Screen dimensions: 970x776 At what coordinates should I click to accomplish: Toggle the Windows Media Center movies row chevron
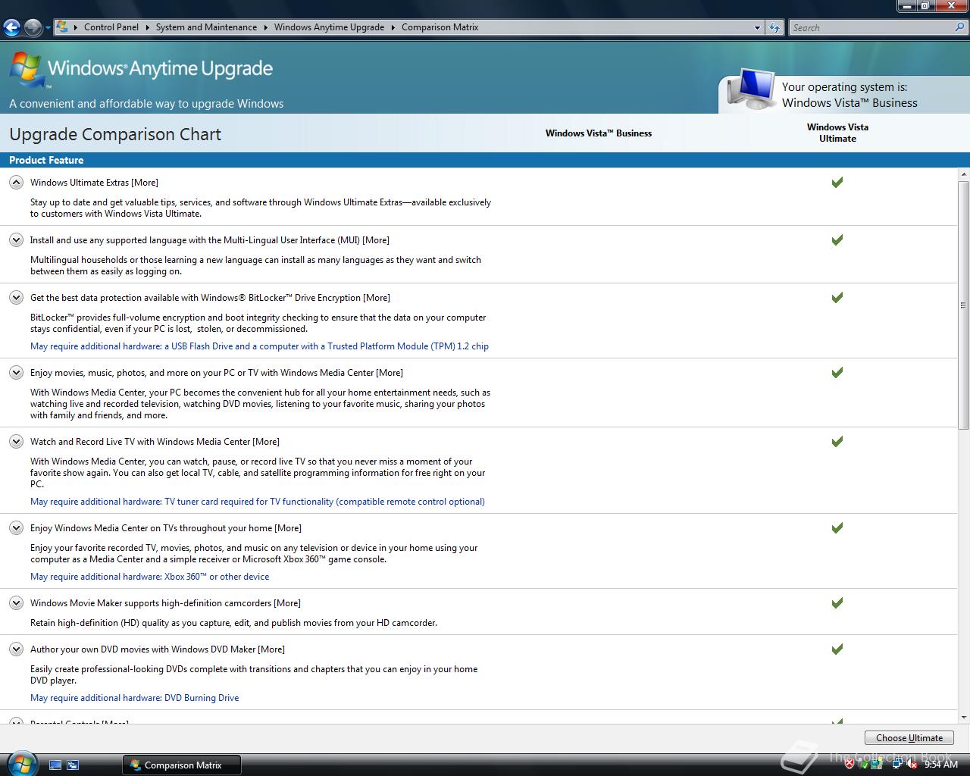pyautogui.click(x=16, y=372)
